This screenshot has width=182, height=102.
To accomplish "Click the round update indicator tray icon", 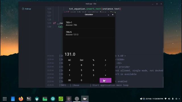I will pyautogui.click(x=144, y=99).
